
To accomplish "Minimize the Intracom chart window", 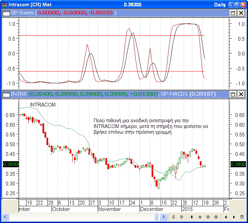I will (x=231, y=5).
